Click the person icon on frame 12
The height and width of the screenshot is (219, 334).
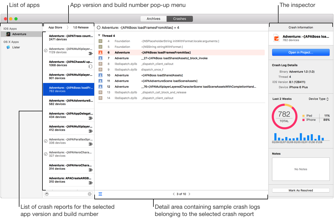pyautogui.click(x=100, y=87)
